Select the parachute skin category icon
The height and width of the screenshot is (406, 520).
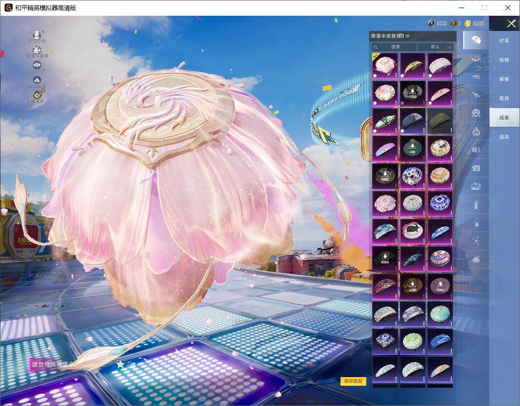[476, 41]
